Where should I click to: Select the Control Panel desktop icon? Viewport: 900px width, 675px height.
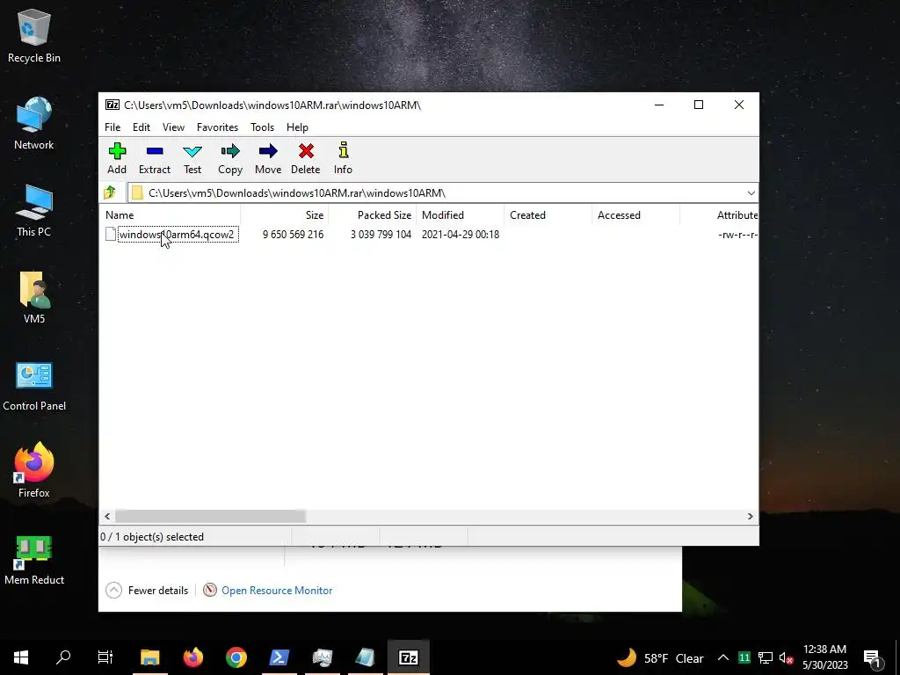(x=34, y=387)
